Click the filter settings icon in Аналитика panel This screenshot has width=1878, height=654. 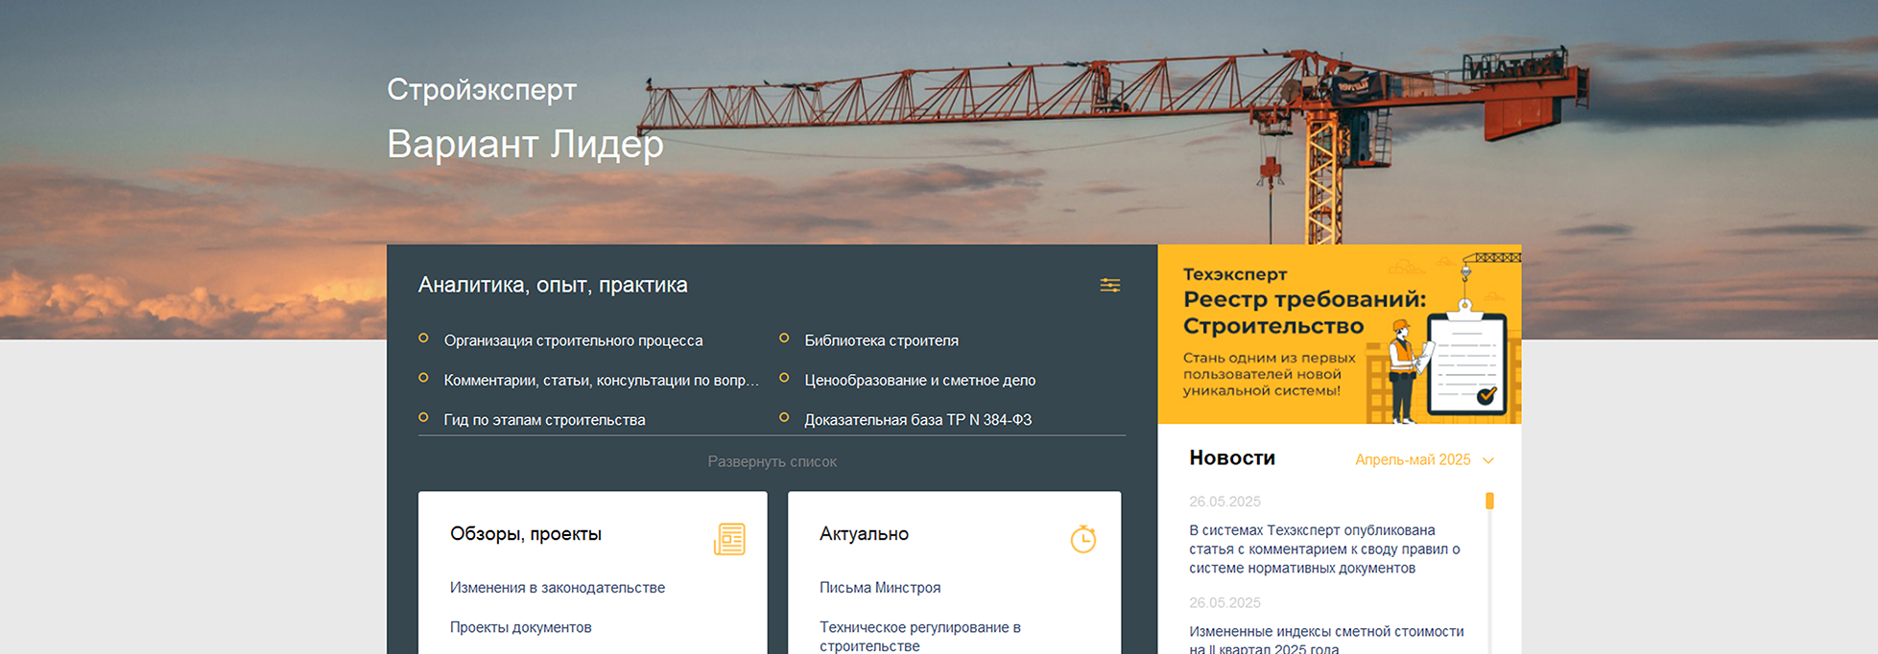1109,285
